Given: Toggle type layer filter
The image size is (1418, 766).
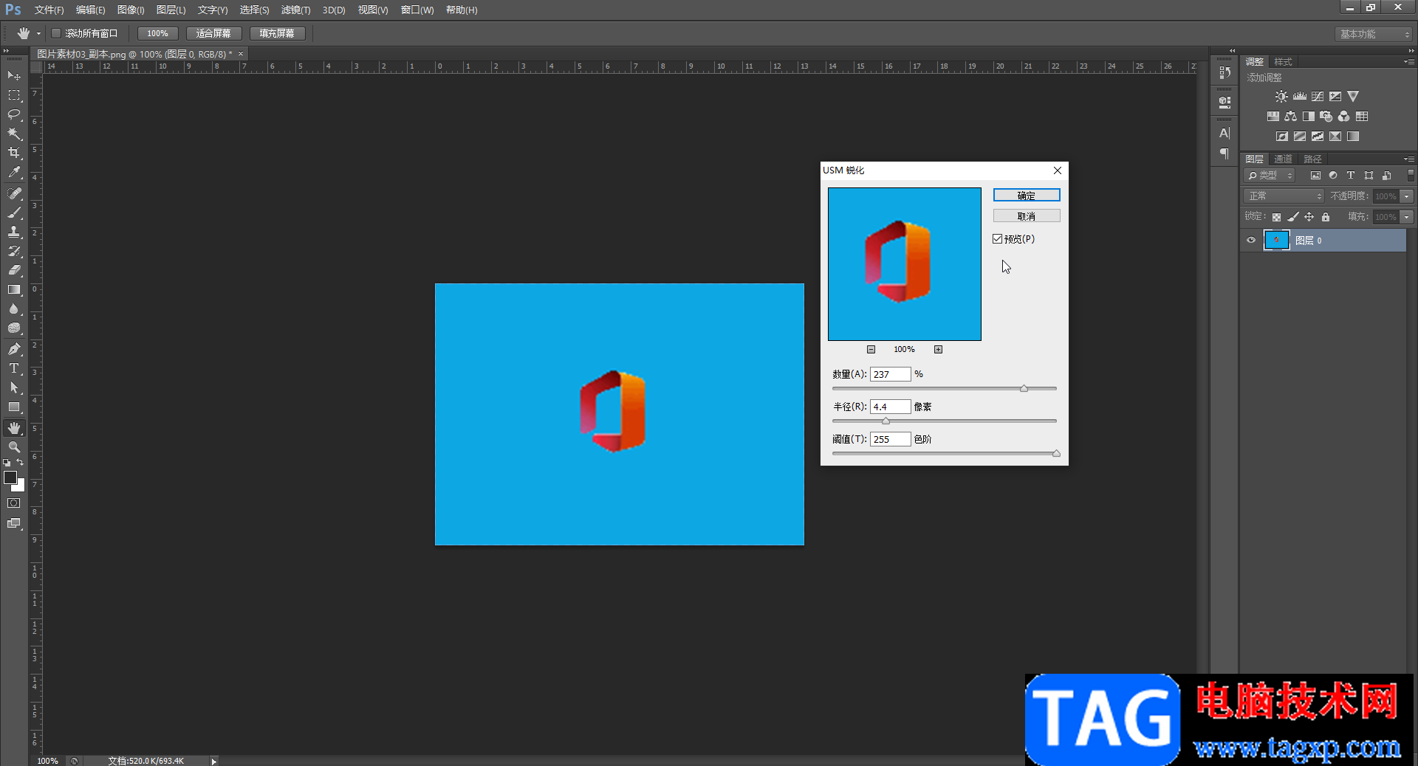Looking at the screenshot, I should click(1351, 176).
